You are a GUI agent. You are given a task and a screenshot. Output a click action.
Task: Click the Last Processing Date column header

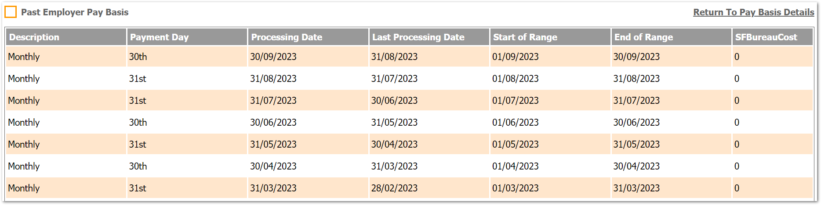(x=418, y=37)
